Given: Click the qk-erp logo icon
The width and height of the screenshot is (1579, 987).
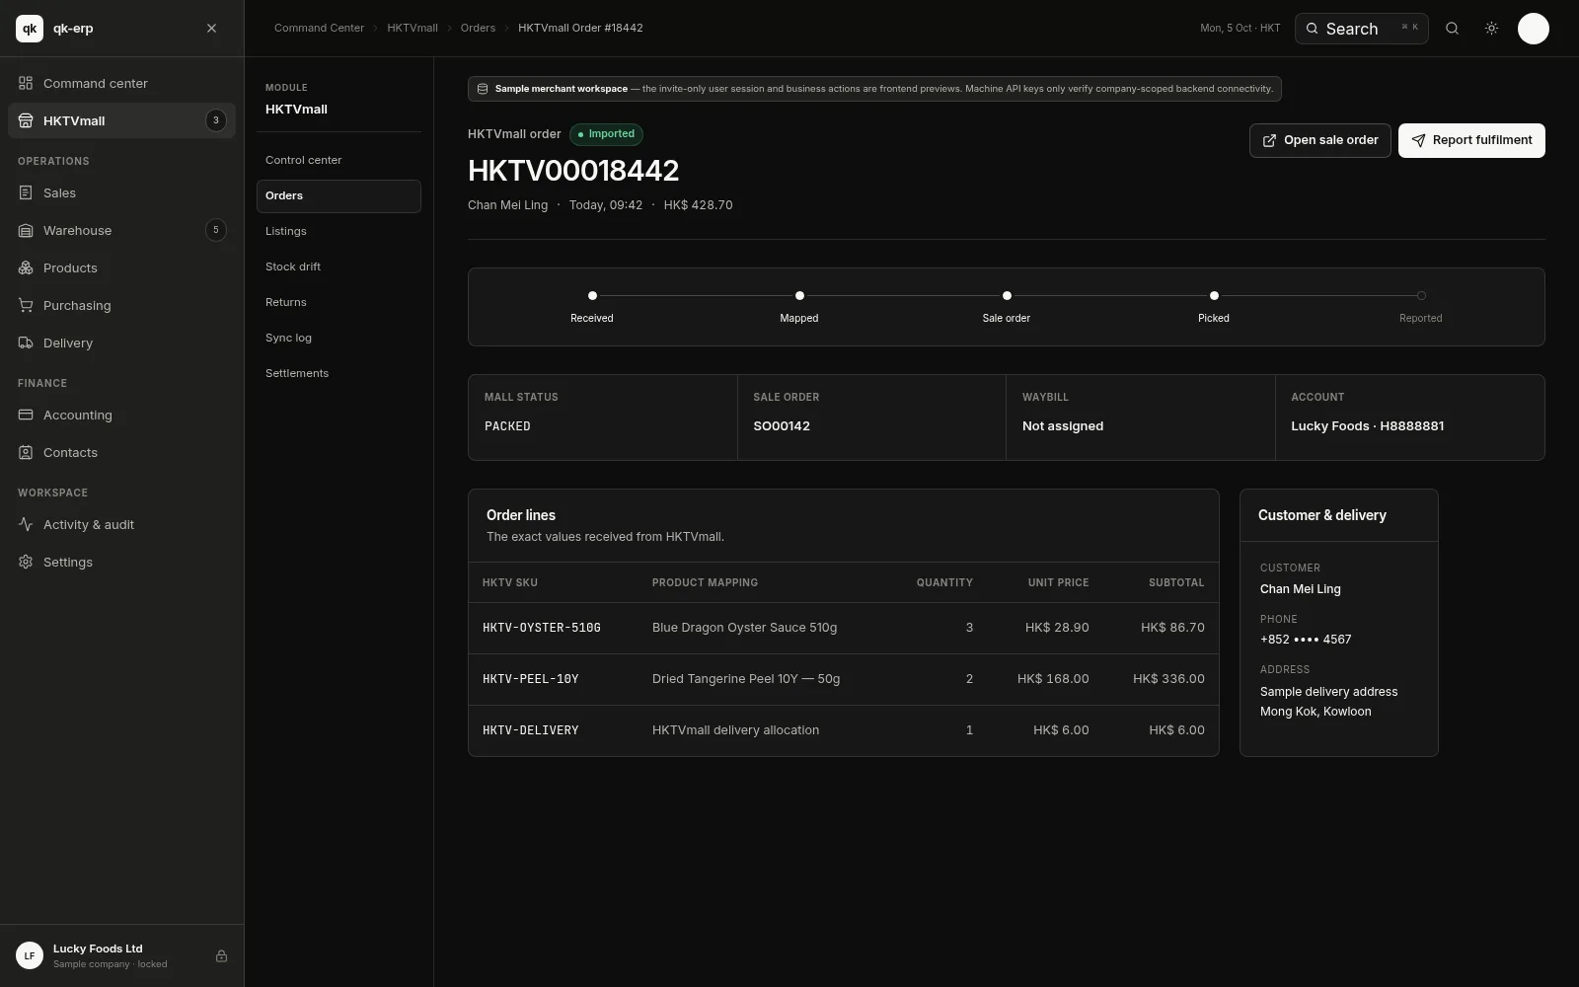Looking at the screenshot, I should pos(30,29).
